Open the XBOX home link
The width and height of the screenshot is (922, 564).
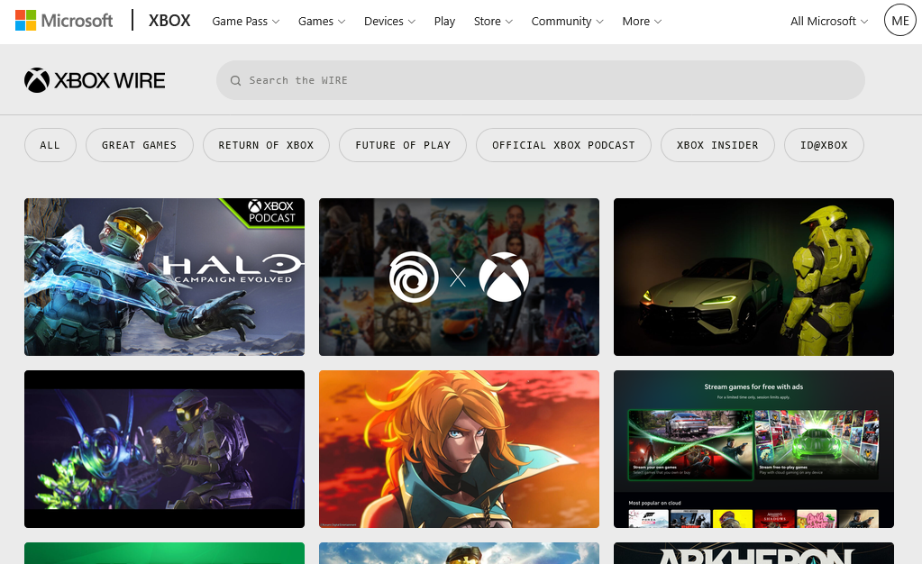coord(169,21)
